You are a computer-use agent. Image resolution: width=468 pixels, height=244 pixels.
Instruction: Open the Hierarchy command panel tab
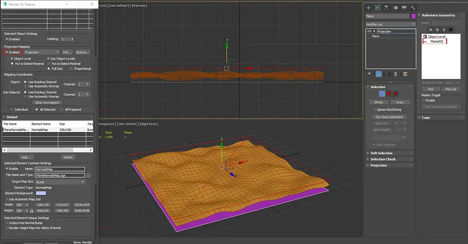tap(386, 8)
